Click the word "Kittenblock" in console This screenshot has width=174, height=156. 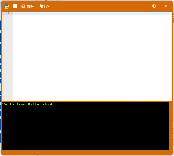tap(40, 104)
